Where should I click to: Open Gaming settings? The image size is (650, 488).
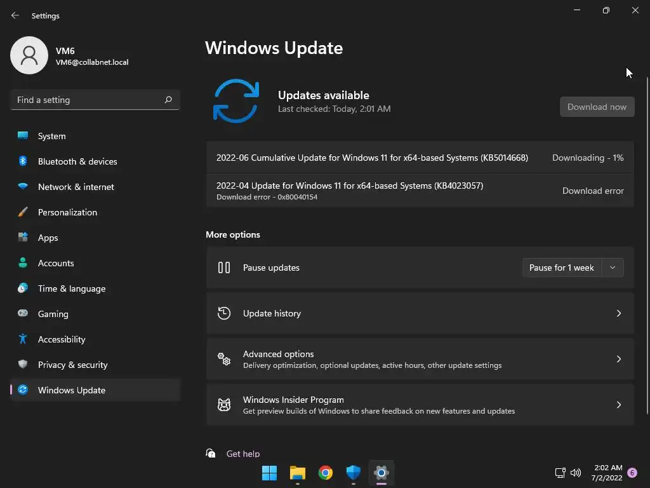point(95,314)
